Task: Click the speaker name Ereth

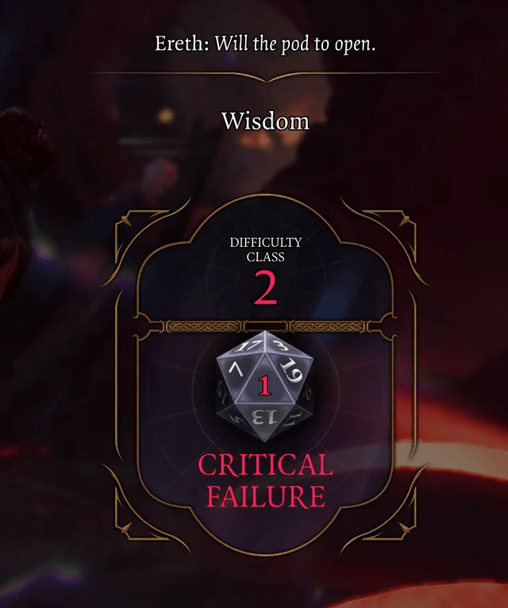Action: tap(179, 43)
